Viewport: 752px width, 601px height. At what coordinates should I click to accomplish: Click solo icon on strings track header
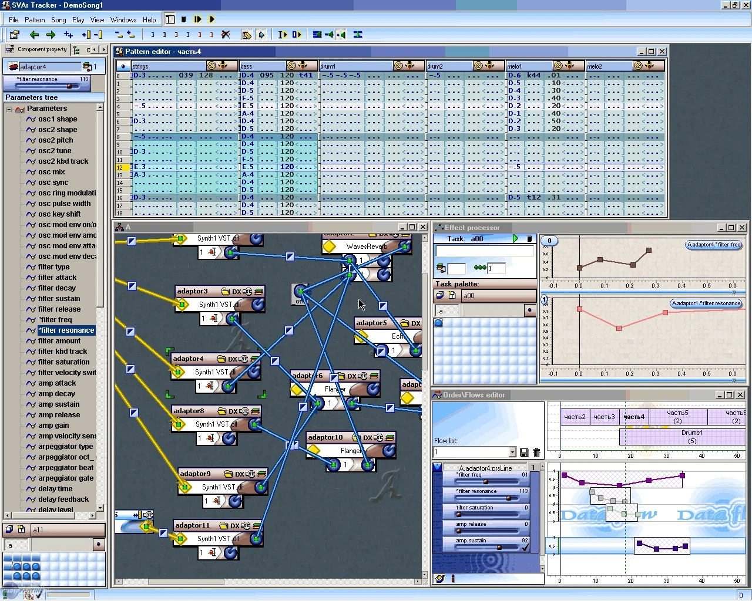[223, 66]
